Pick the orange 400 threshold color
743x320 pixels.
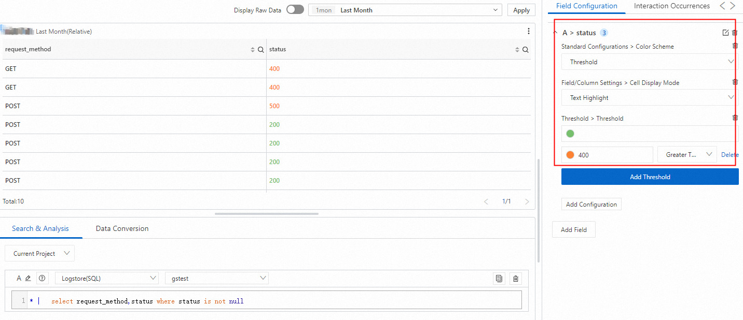(570, 155)
